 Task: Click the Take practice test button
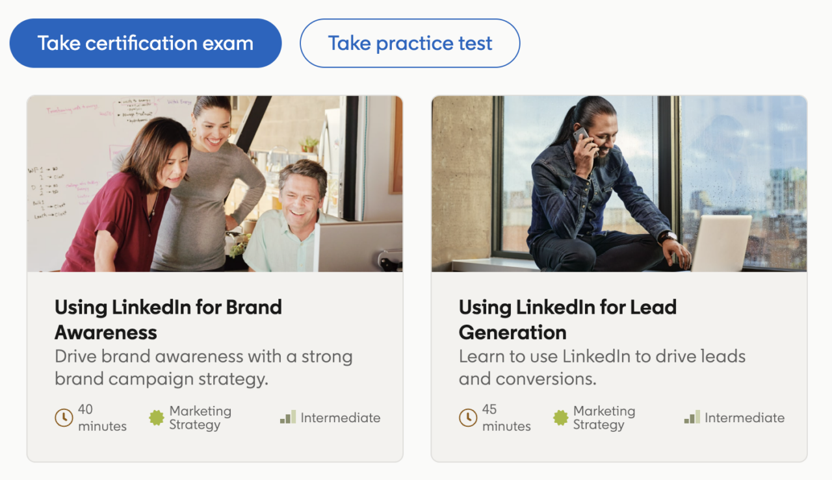(x=409, y=44)
